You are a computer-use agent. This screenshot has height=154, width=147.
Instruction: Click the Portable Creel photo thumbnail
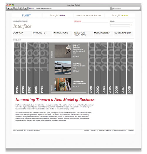(63, 84)
